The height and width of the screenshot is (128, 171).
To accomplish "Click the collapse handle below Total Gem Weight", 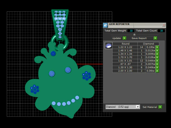I will 134,34.
